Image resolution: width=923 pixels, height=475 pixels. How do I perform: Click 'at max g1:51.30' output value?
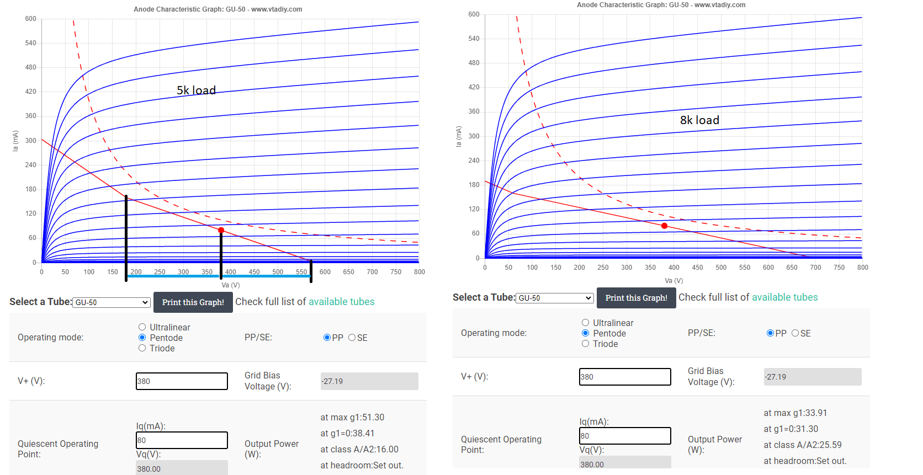point(352,418)
